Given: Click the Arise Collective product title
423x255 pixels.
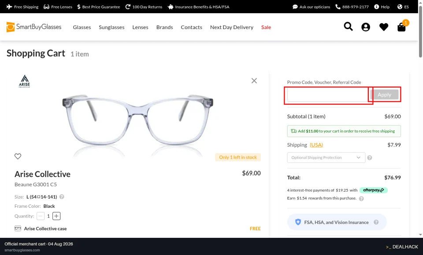Looking at the screenshot, I should (42, 174).
